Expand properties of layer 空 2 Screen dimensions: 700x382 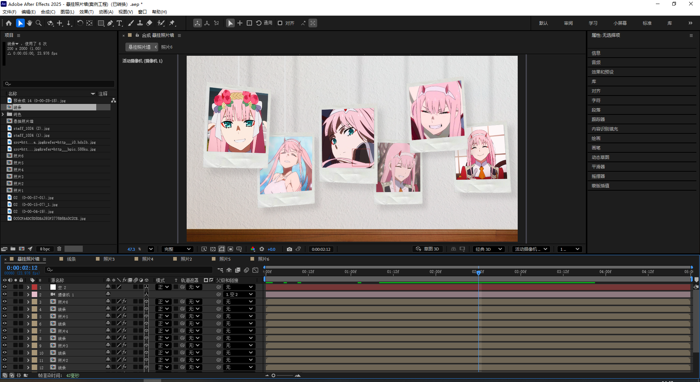pos(28,287)
